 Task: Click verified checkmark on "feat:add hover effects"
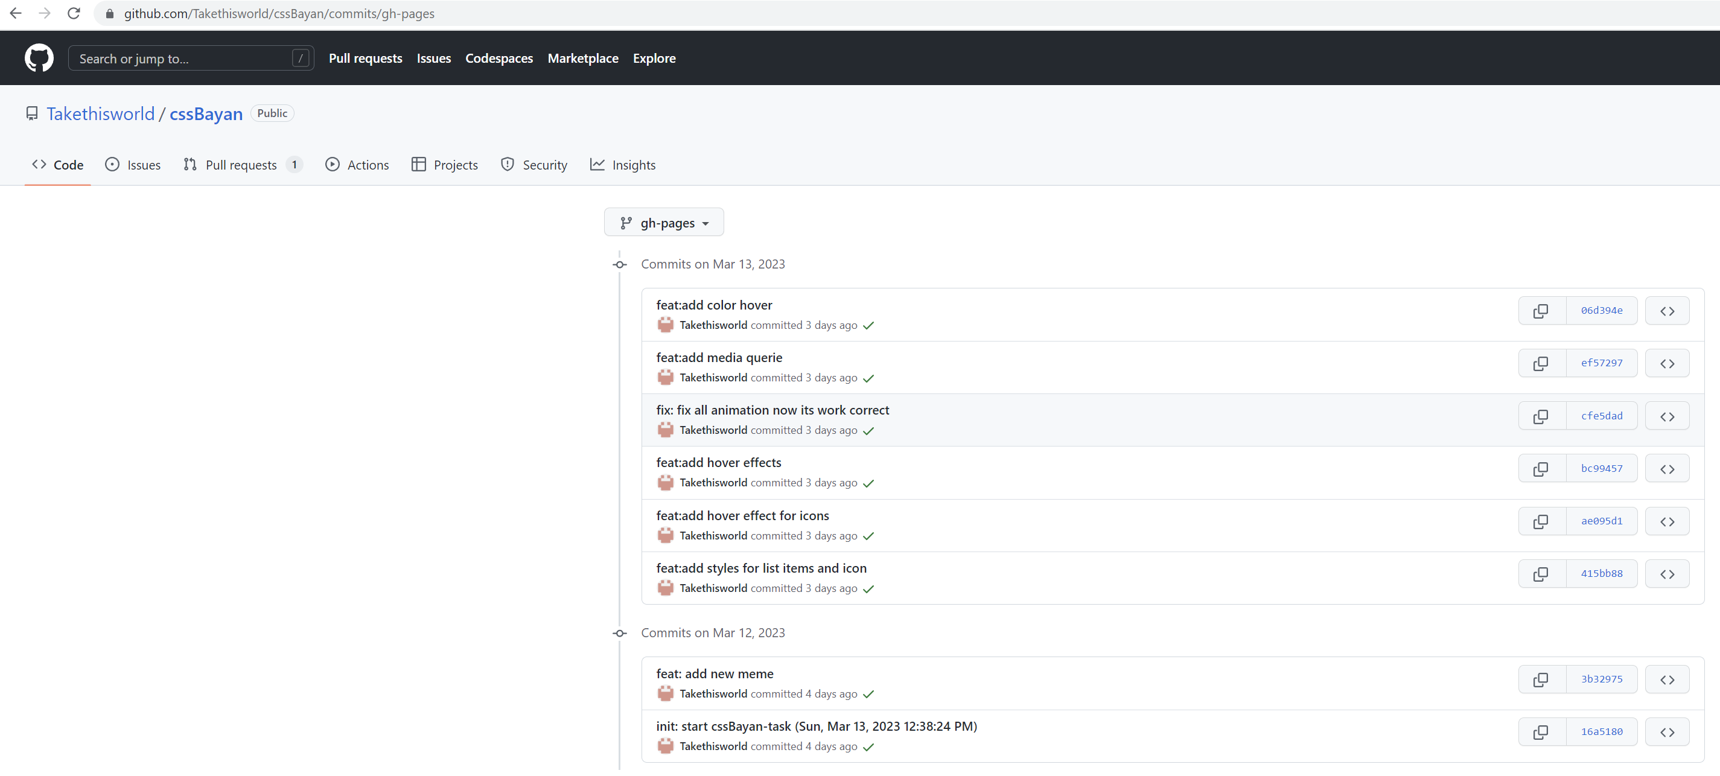(868, 483)
